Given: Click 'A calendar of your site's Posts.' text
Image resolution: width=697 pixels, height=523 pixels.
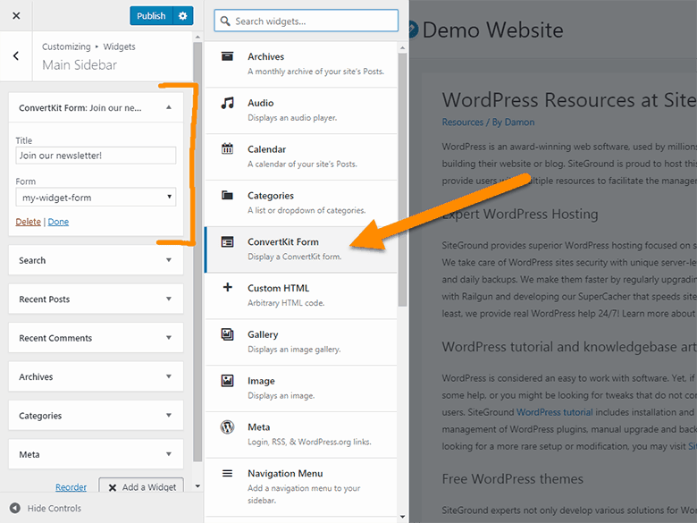Looking at the screenshot, I should click(302, 164).
